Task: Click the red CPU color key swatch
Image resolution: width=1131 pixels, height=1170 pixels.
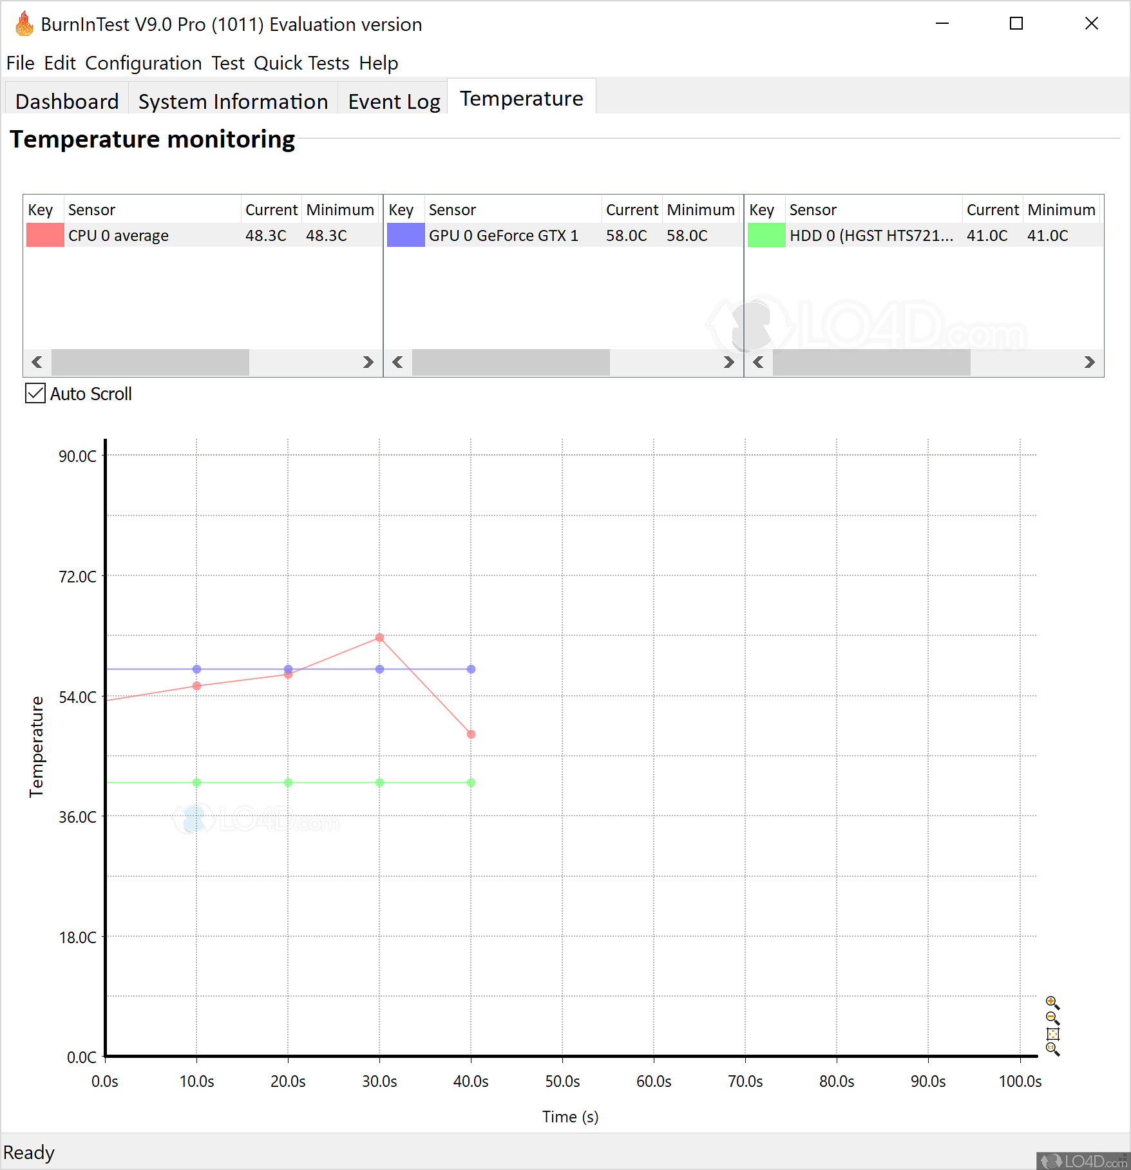Action: [44, 235]
